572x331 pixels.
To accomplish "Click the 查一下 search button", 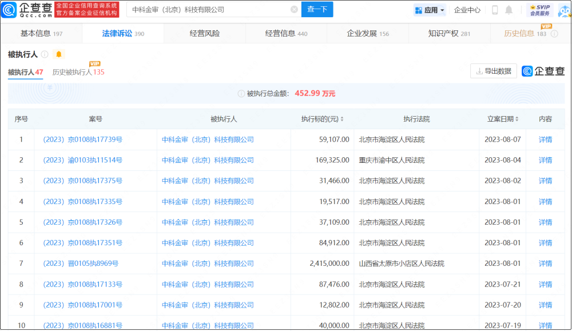I will point(317,10).
